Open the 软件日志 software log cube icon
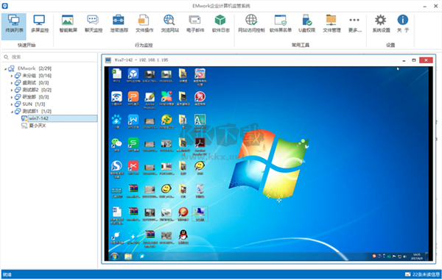 [220, 24]
